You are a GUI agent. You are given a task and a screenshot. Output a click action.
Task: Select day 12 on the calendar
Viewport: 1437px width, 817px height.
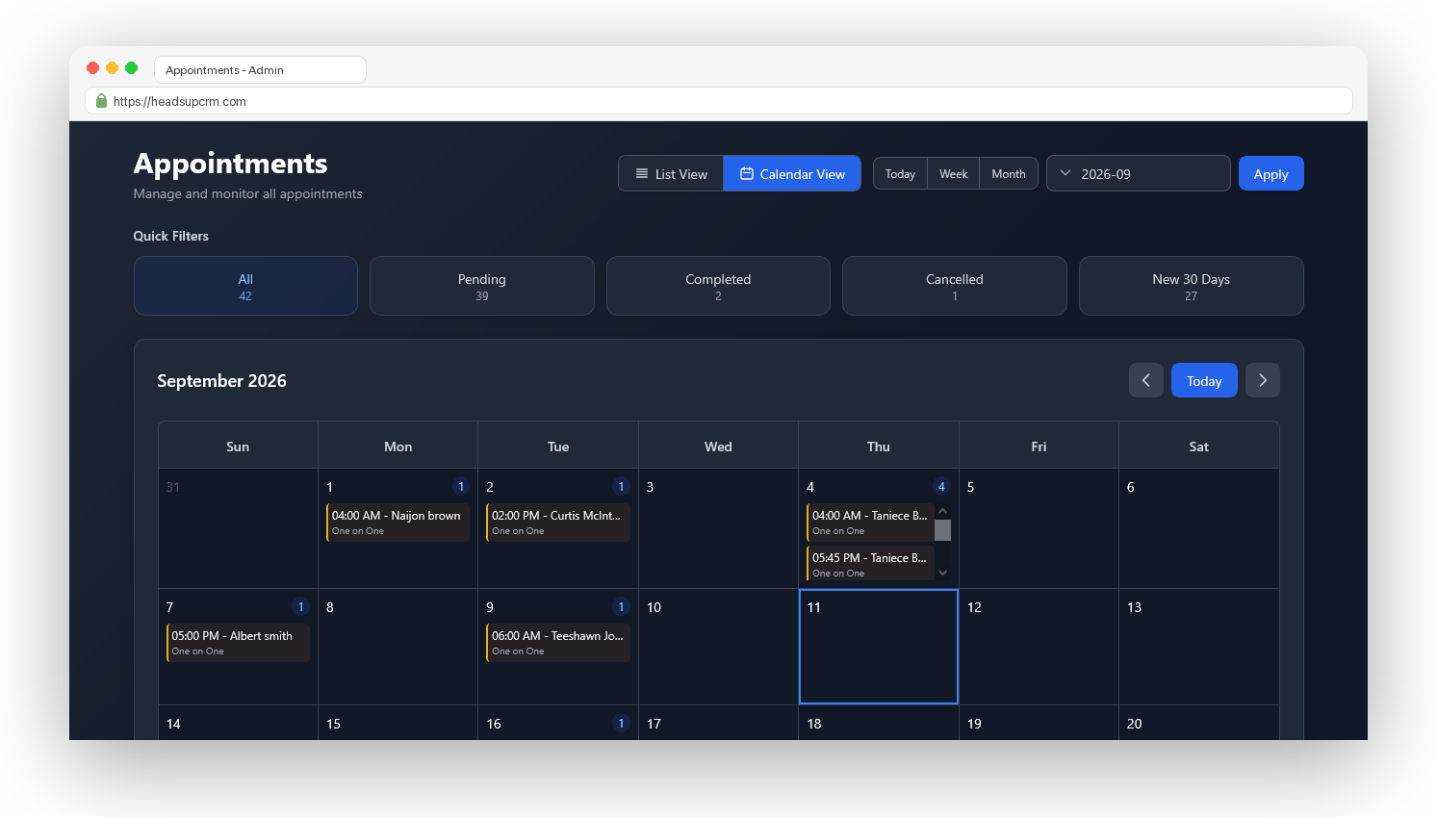pos(1039,647)
